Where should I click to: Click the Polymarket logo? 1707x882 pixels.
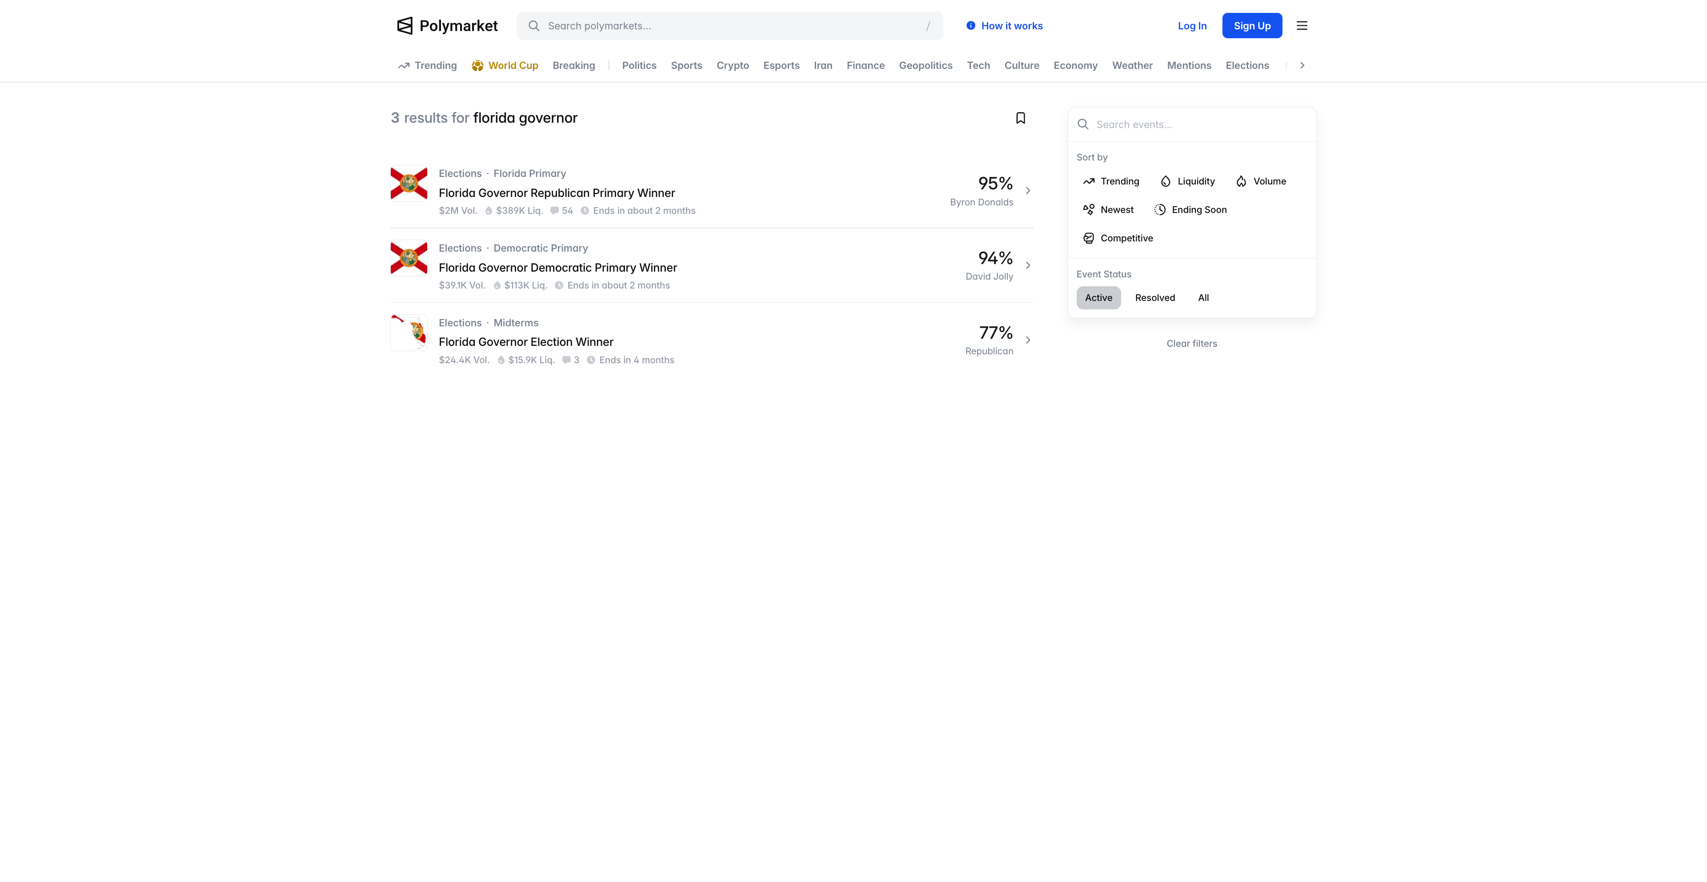(x=447, y=26)
